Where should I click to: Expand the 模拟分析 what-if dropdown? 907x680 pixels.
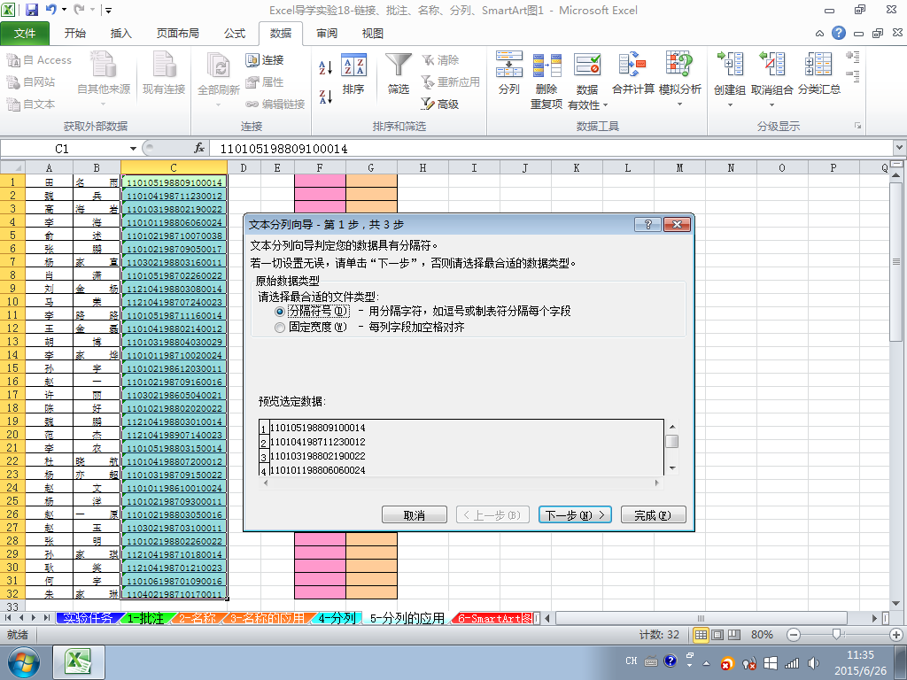tap(679, 104)
